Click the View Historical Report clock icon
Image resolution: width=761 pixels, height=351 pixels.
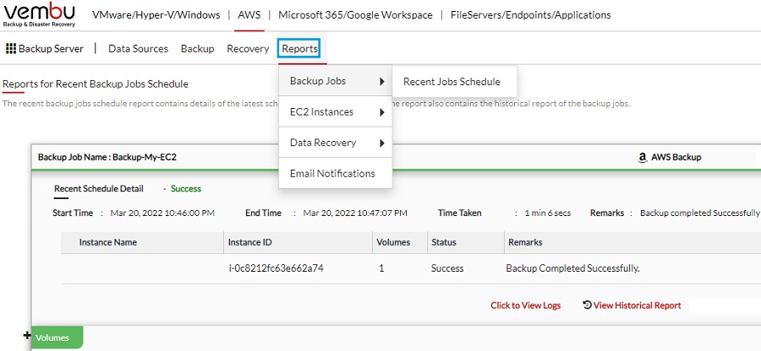tap(587, 305)
